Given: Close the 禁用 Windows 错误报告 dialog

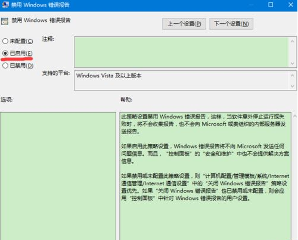Looking at the screenshot, I should click(291, 5).
